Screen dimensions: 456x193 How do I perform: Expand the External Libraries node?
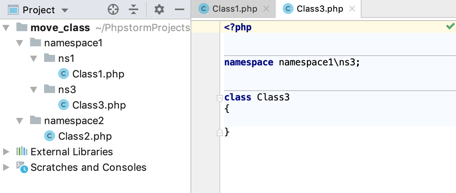[6, 151]
